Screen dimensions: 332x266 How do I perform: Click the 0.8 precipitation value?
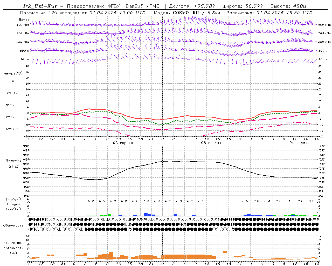pos(245,201)
